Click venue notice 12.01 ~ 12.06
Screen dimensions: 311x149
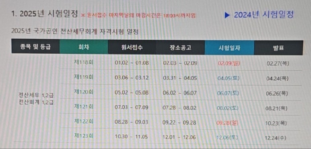179,137
